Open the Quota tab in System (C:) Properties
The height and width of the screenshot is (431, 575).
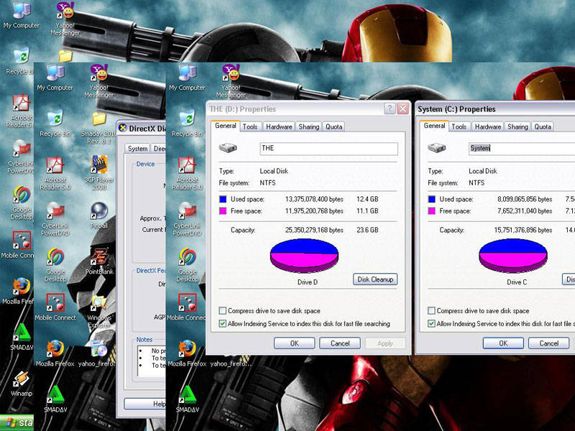pyautogui.click(x=543, y=127)
